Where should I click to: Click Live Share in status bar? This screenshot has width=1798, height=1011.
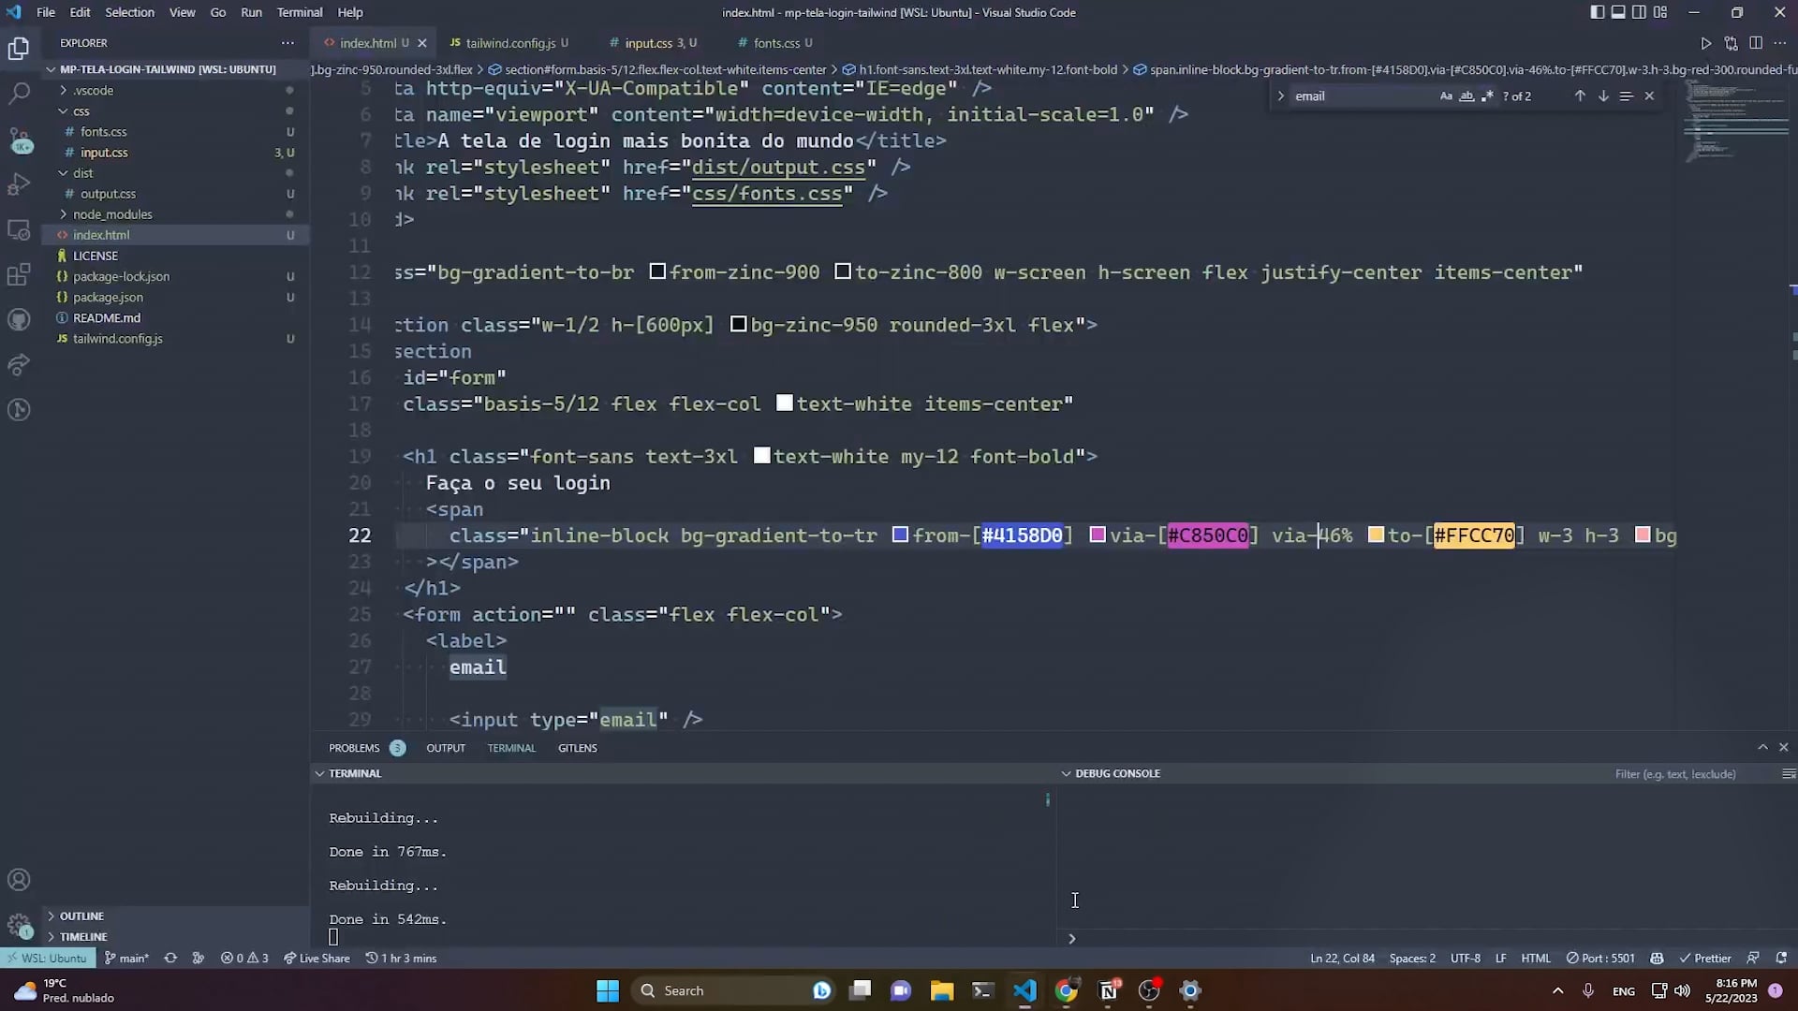(317, 958)
